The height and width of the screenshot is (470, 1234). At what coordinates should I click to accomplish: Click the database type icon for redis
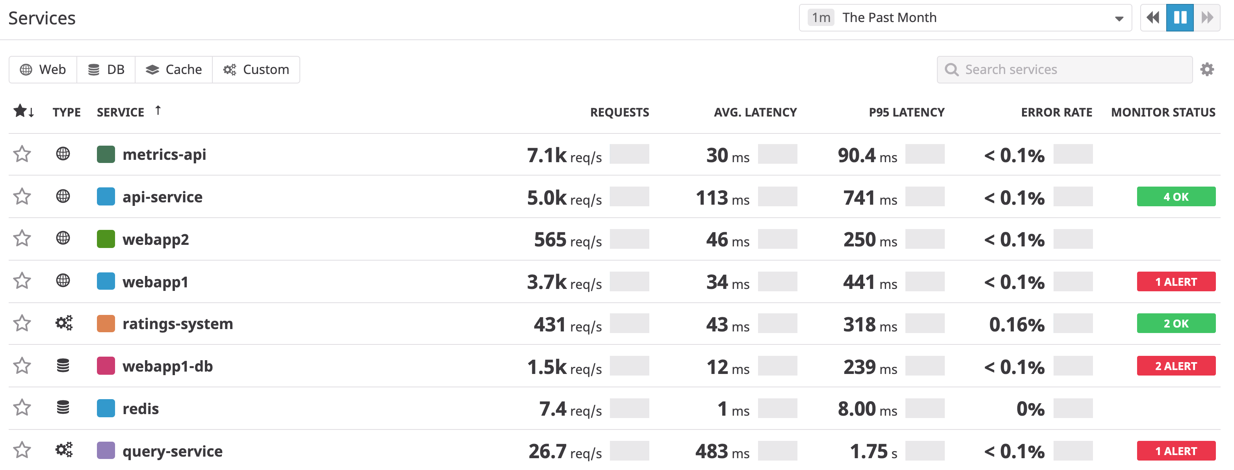(64, 408)
